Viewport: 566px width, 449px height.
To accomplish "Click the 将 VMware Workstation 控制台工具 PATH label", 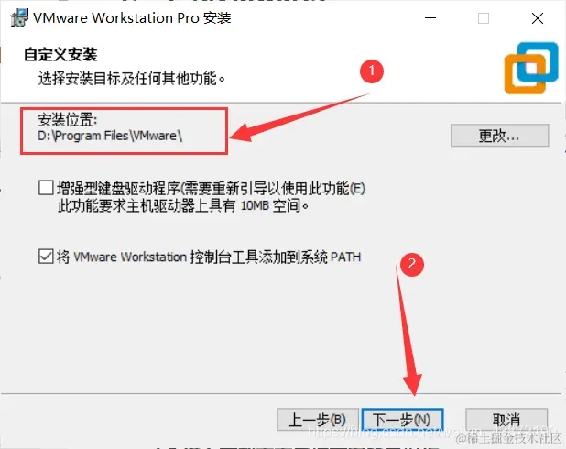I will pos(209,257).
